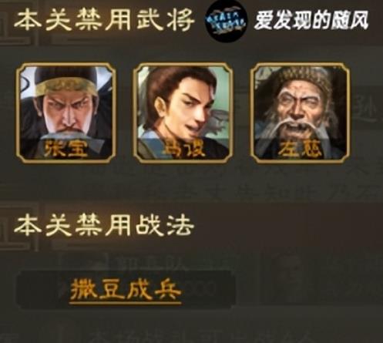Image resolution: width=383 pixels, height=343 pixels.
Task: Tap the 马谡 name label
Action: 183,148
